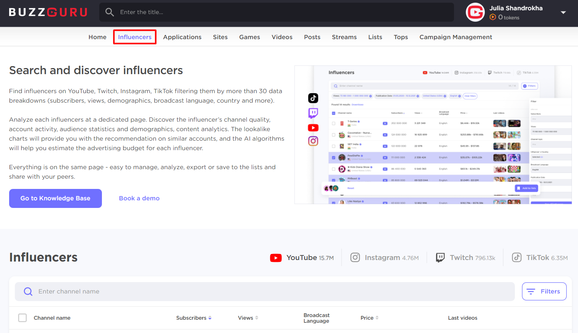Switch to the Videos menu item
The width and height of the screenshot is (578, 333).
click(x=282, y=37)
